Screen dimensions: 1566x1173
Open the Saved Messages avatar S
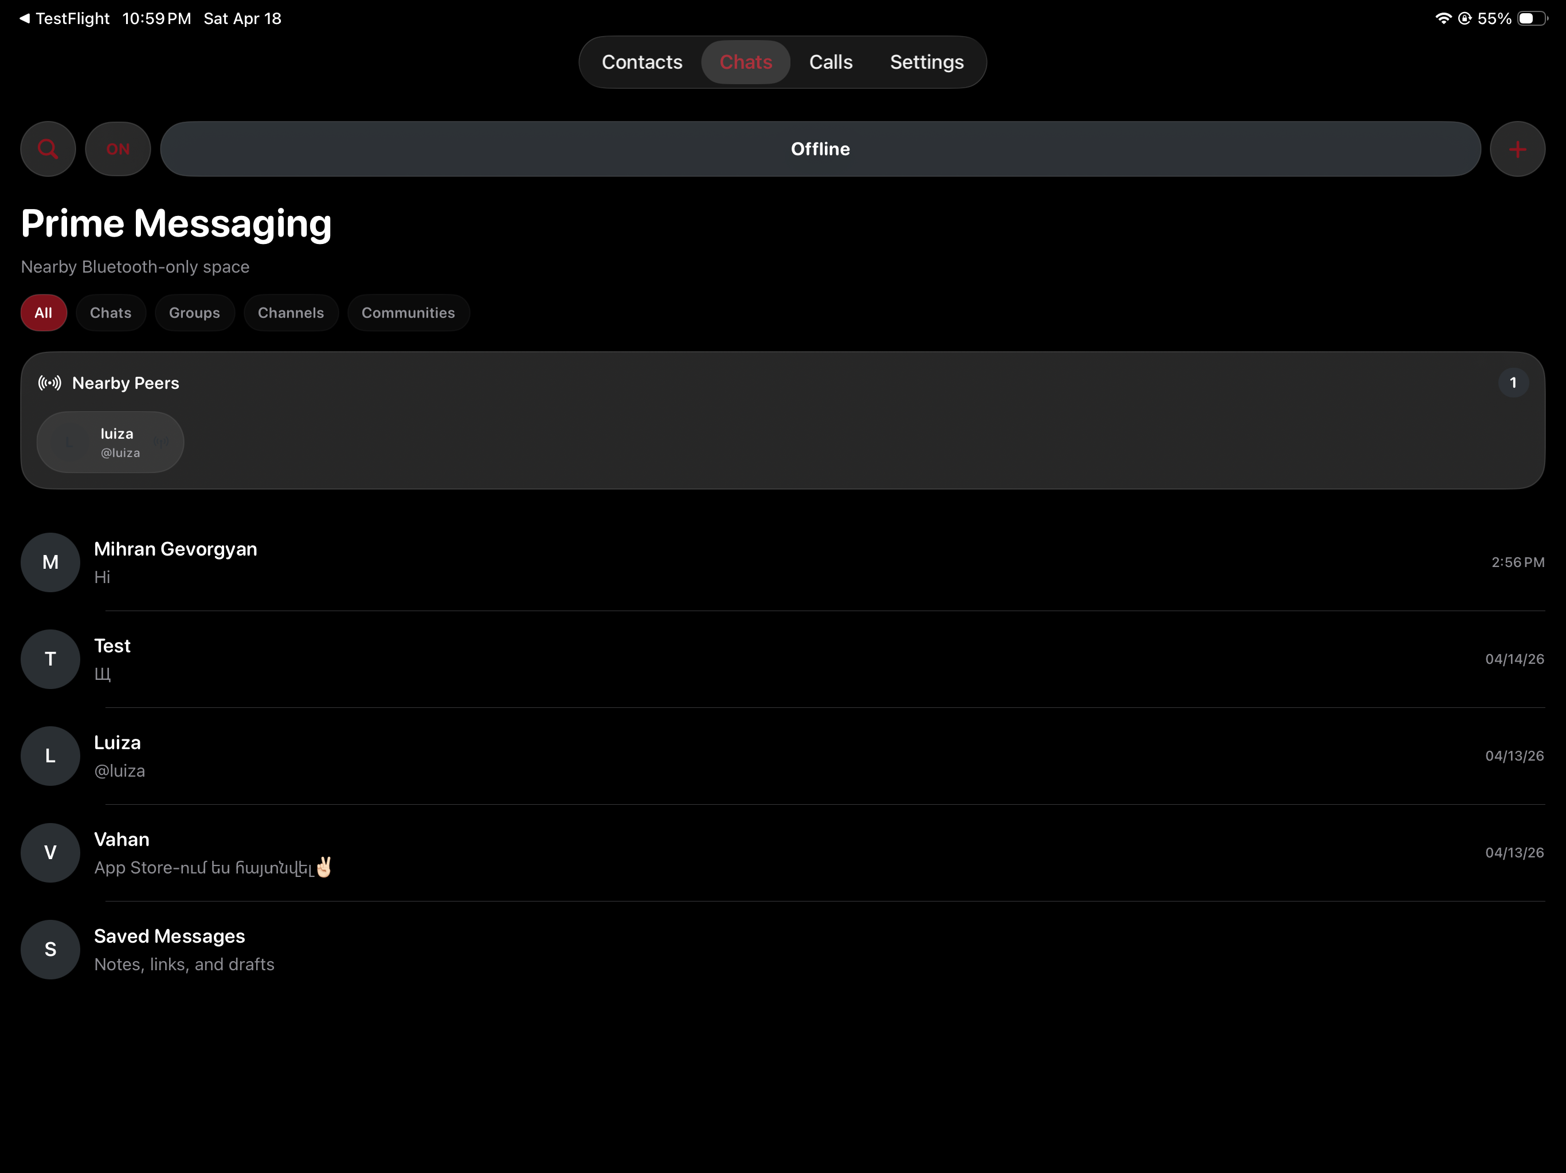[x=50, y=950]
